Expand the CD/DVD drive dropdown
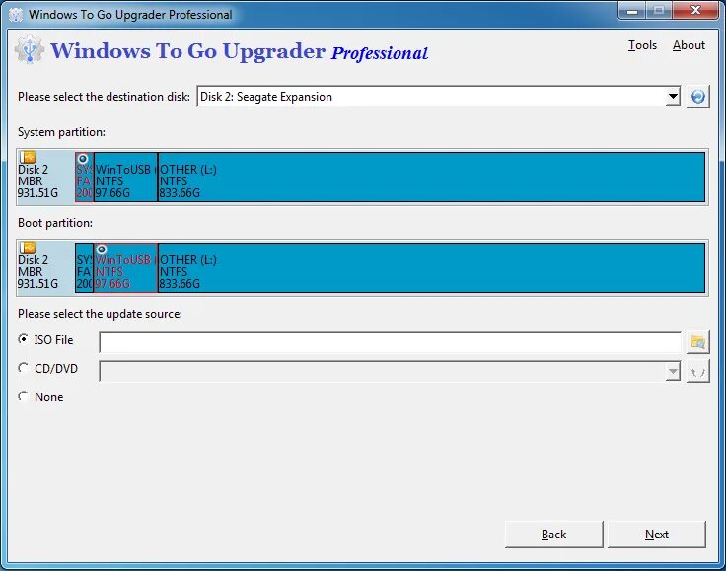The image size is (726, 571). pos(673,372)
